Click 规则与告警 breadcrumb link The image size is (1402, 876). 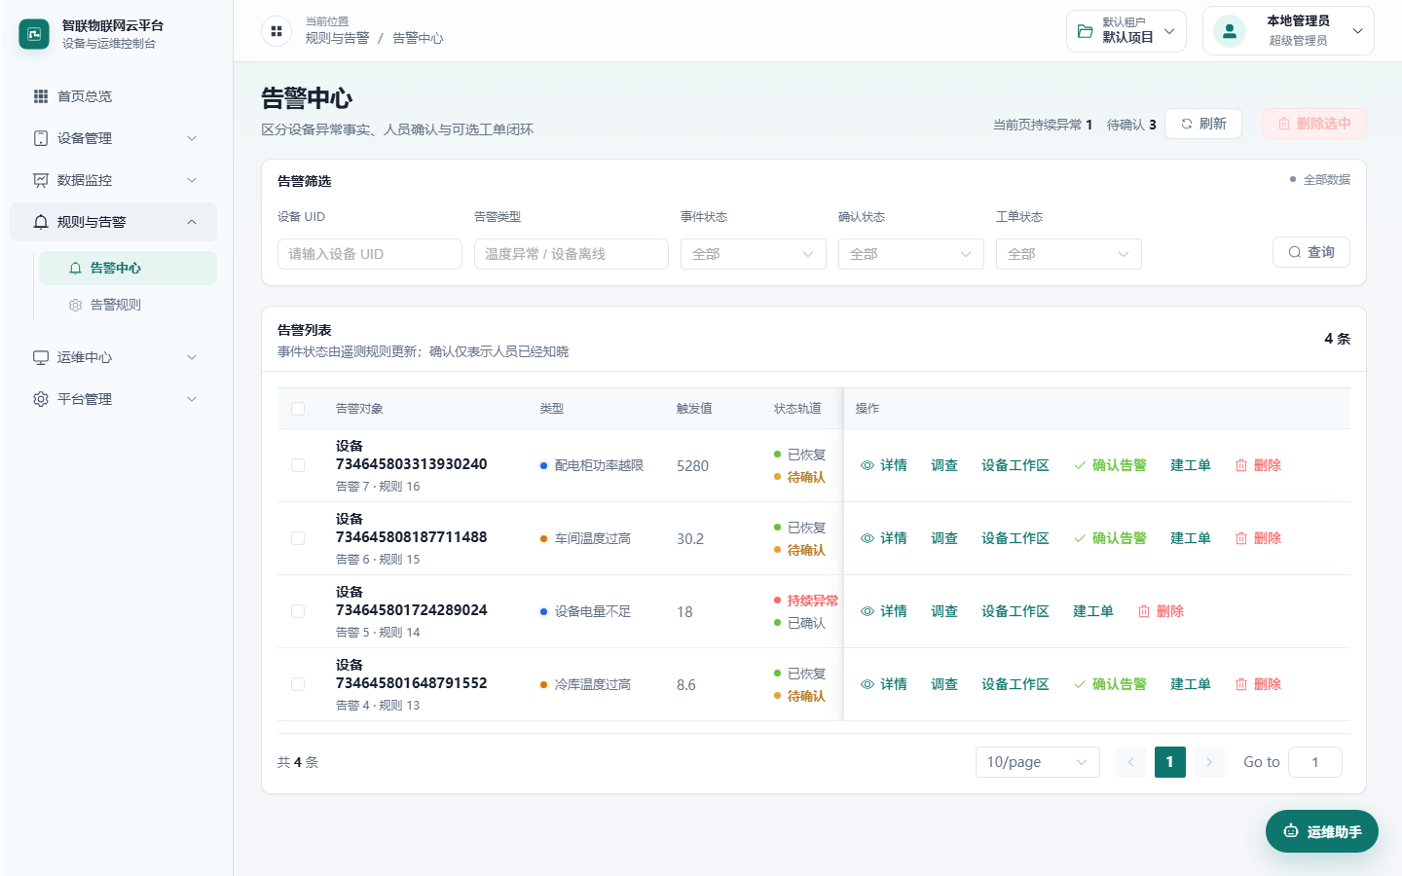pos(337,38)
